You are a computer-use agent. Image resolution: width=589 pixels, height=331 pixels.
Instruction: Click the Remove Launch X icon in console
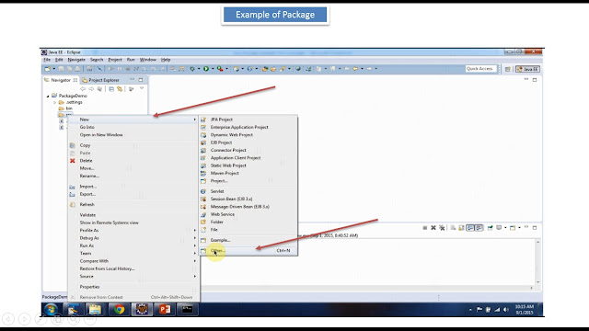[x=433, y=228]
